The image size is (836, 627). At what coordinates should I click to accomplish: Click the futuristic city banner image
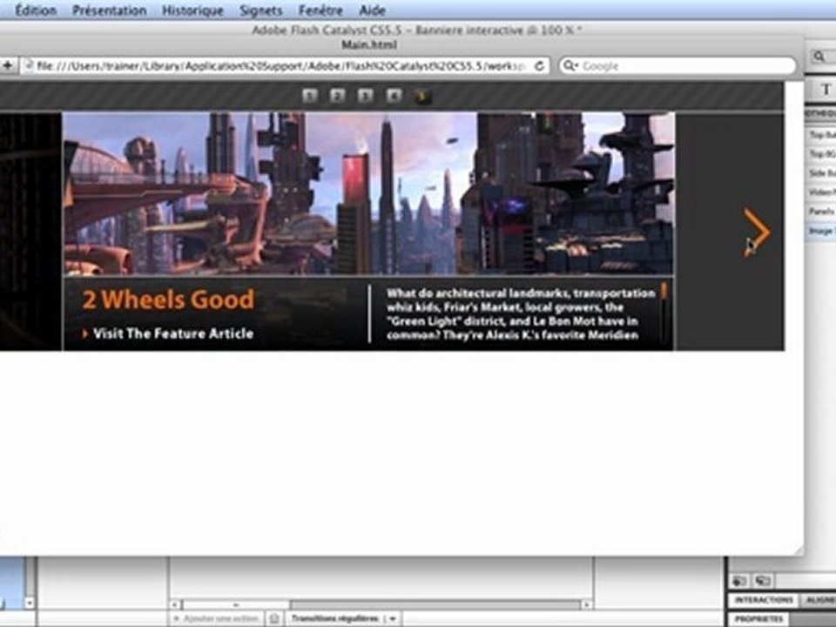point(368,193)
